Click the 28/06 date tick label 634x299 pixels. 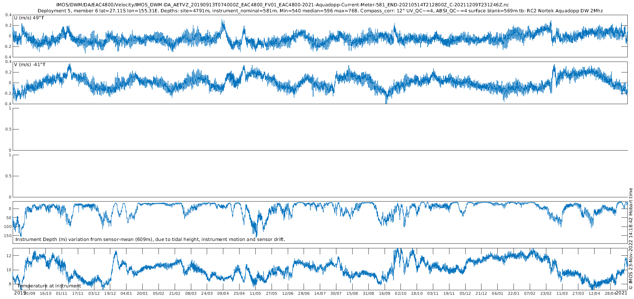tap(304, 293)
